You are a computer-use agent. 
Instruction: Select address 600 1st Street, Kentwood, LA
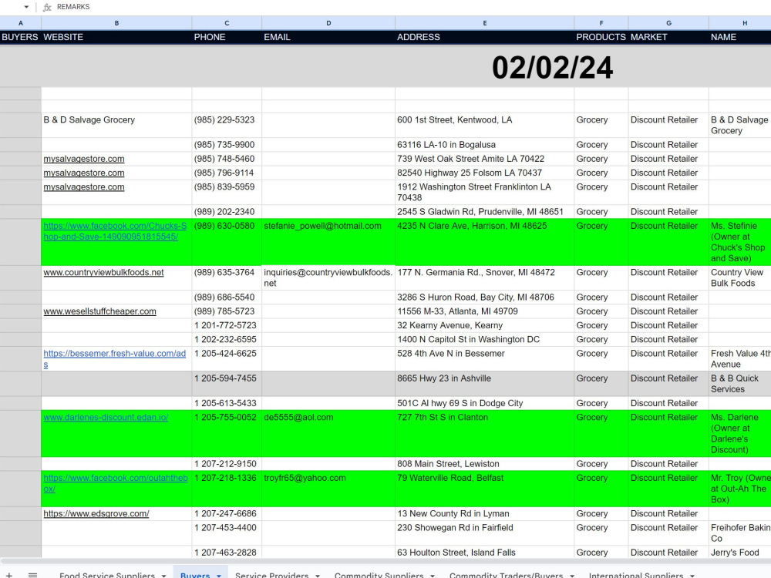[484, 126]
